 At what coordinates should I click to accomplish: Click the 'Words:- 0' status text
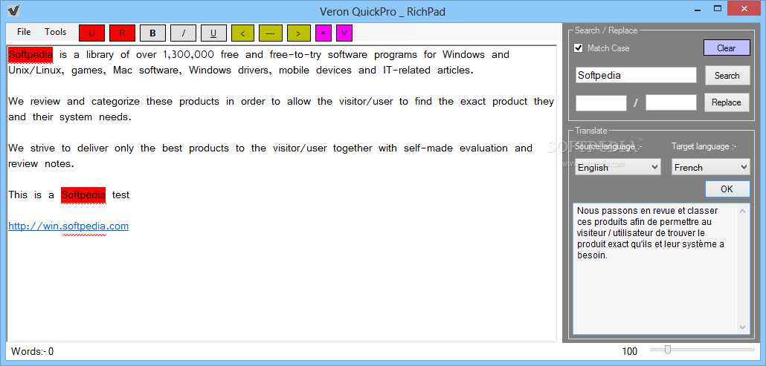tap(32, 351)
